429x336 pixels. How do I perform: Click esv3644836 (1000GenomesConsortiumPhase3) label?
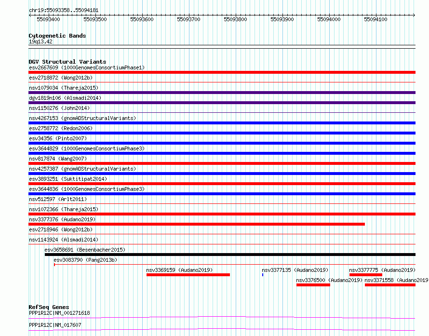[x=87, y=189]
